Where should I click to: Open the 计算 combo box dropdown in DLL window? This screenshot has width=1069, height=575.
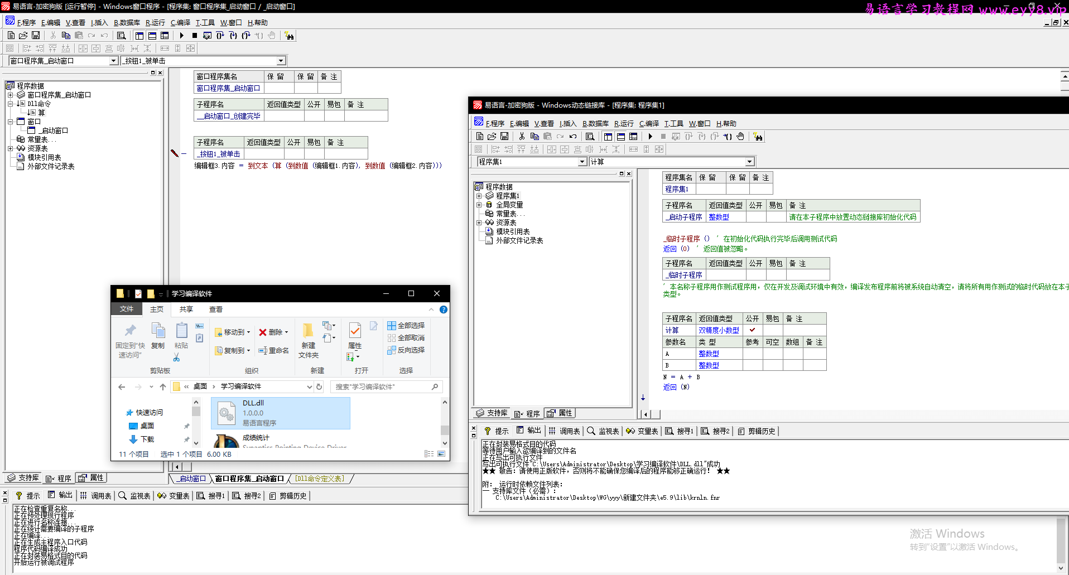(750, 162)
